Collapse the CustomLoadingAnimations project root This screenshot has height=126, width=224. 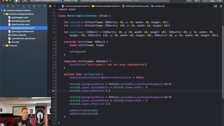coord(2,10)
